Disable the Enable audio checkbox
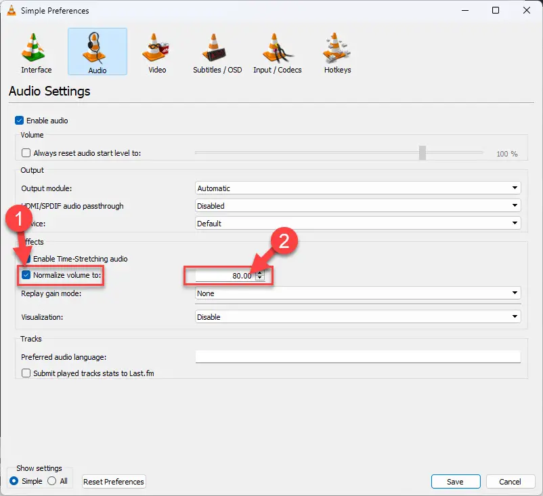 pos(19,121)
